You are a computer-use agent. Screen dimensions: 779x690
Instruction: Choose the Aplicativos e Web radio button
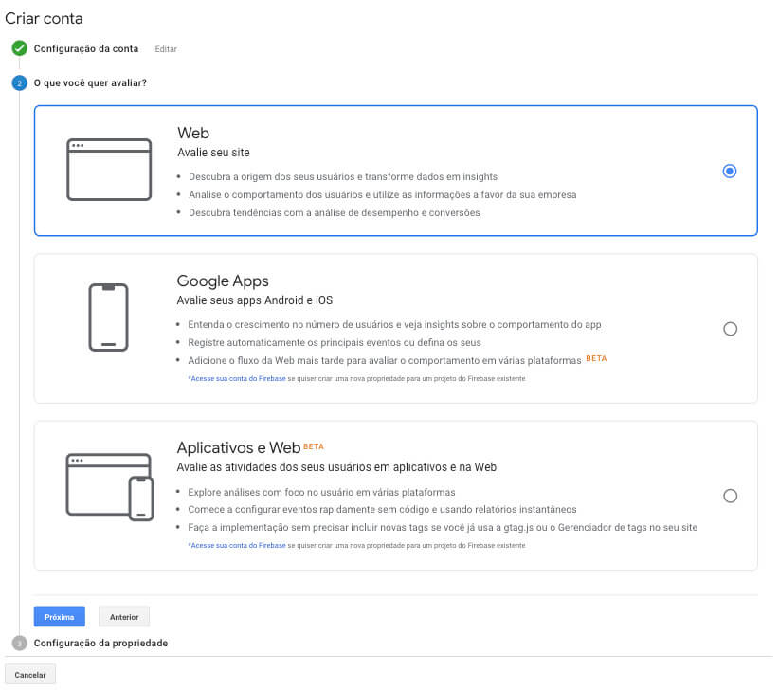(x=729, y=496)
